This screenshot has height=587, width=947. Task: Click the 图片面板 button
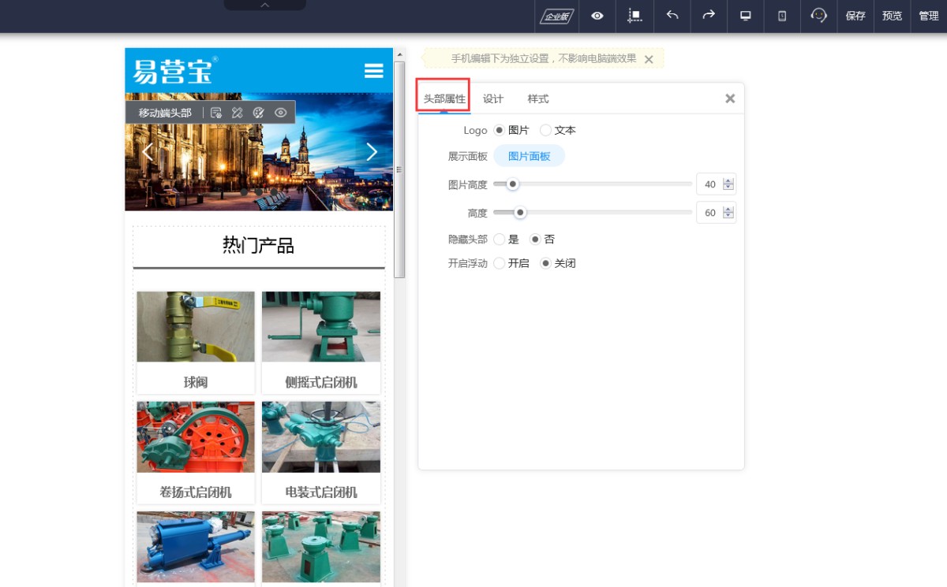(529, 156)
